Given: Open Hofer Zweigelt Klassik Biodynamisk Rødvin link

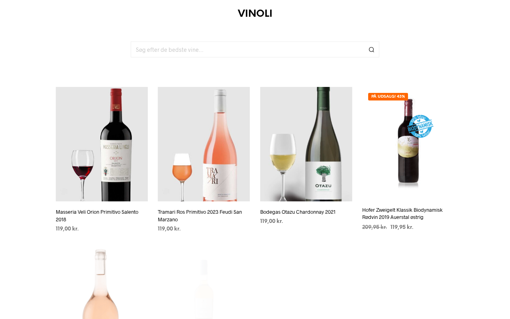Looking at the screenshot, I should (x=402, y=214).
